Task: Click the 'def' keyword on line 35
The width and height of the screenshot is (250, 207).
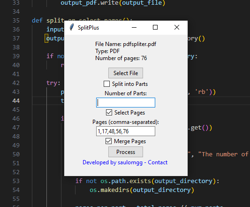Action: (37, 21)
